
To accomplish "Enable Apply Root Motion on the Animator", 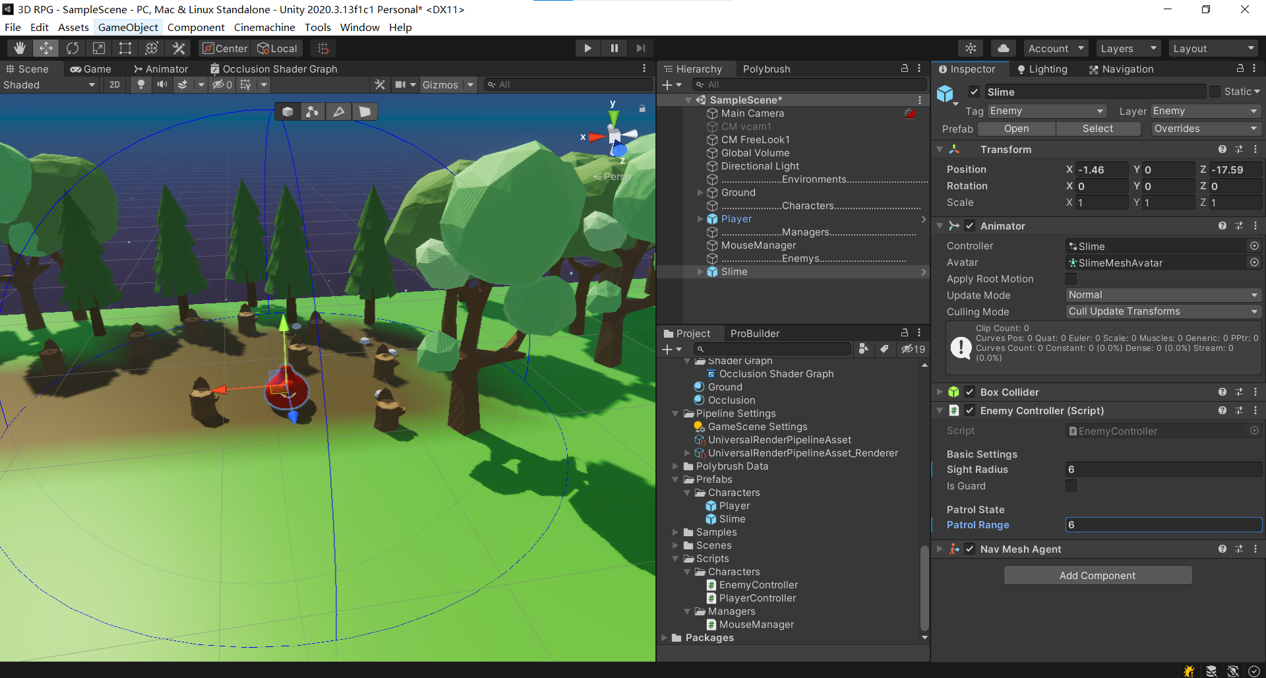I will point(1071,278).
